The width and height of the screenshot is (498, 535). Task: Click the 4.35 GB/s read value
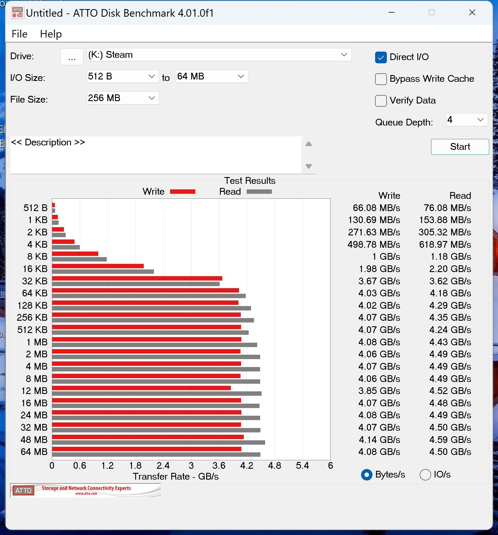(450, 317)
